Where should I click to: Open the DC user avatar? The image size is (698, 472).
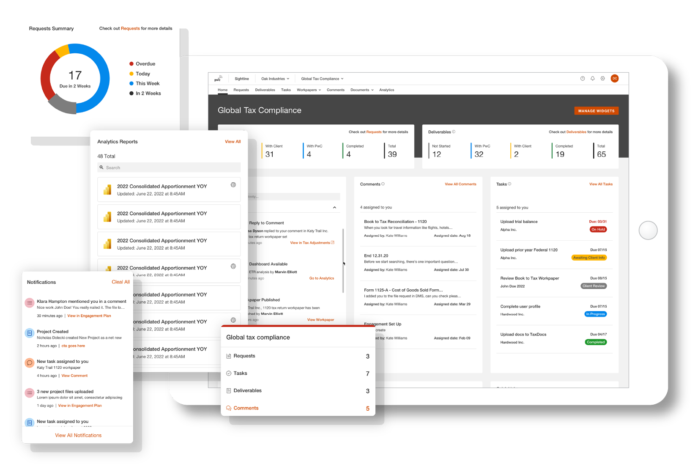(614, 79)
